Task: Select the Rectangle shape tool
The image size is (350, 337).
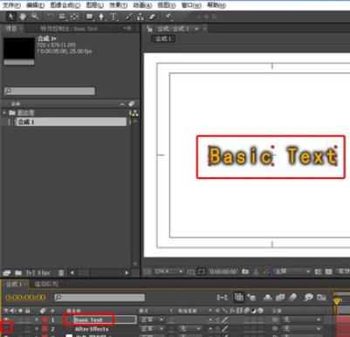Action: [90, 17]
